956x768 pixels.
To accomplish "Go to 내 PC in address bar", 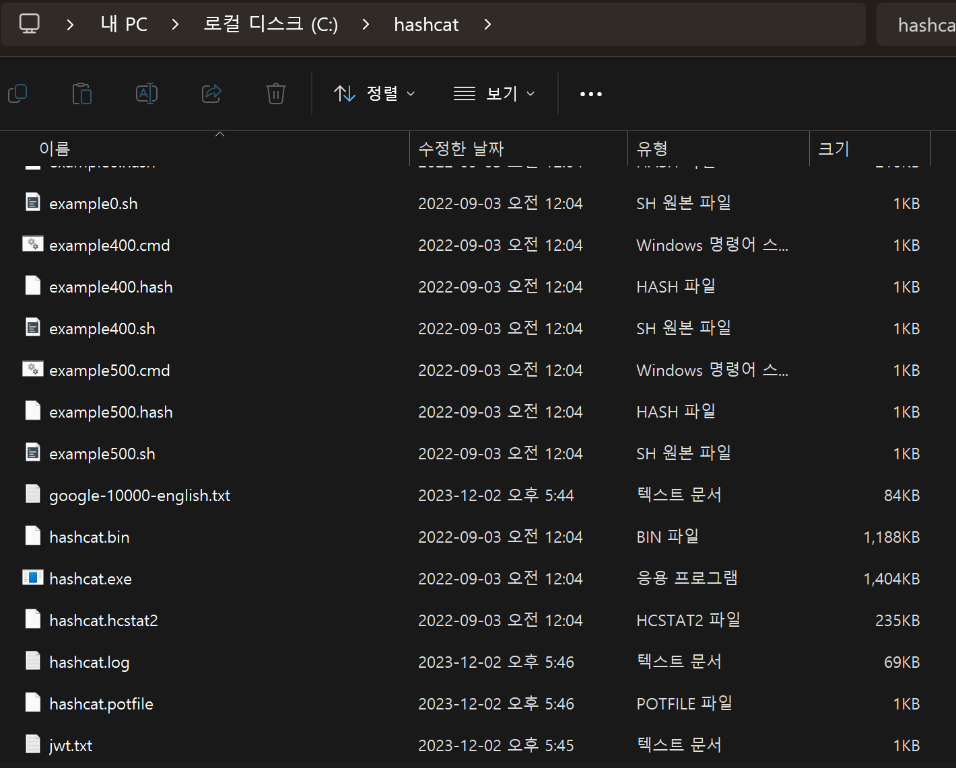I will point(124,24).
